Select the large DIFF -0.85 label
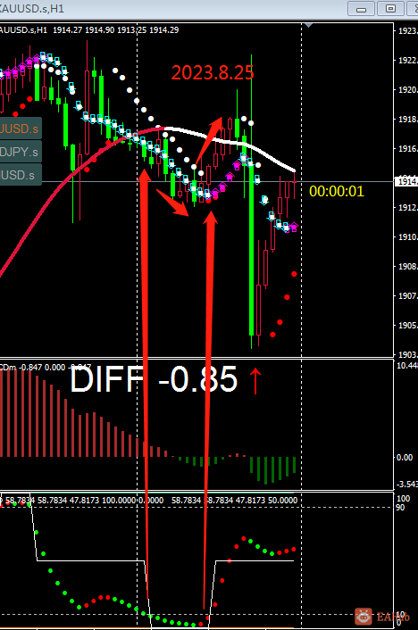The width and height of the screenshot is (418, 630). click(x=155, y=379)
